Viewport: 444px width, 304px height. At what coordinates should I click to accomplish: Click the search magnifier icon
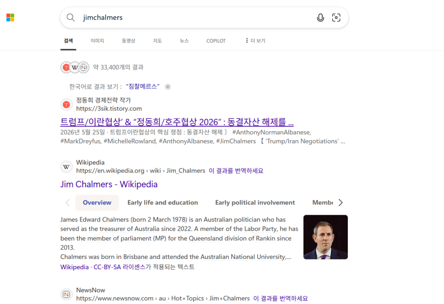tap(71, 18)
